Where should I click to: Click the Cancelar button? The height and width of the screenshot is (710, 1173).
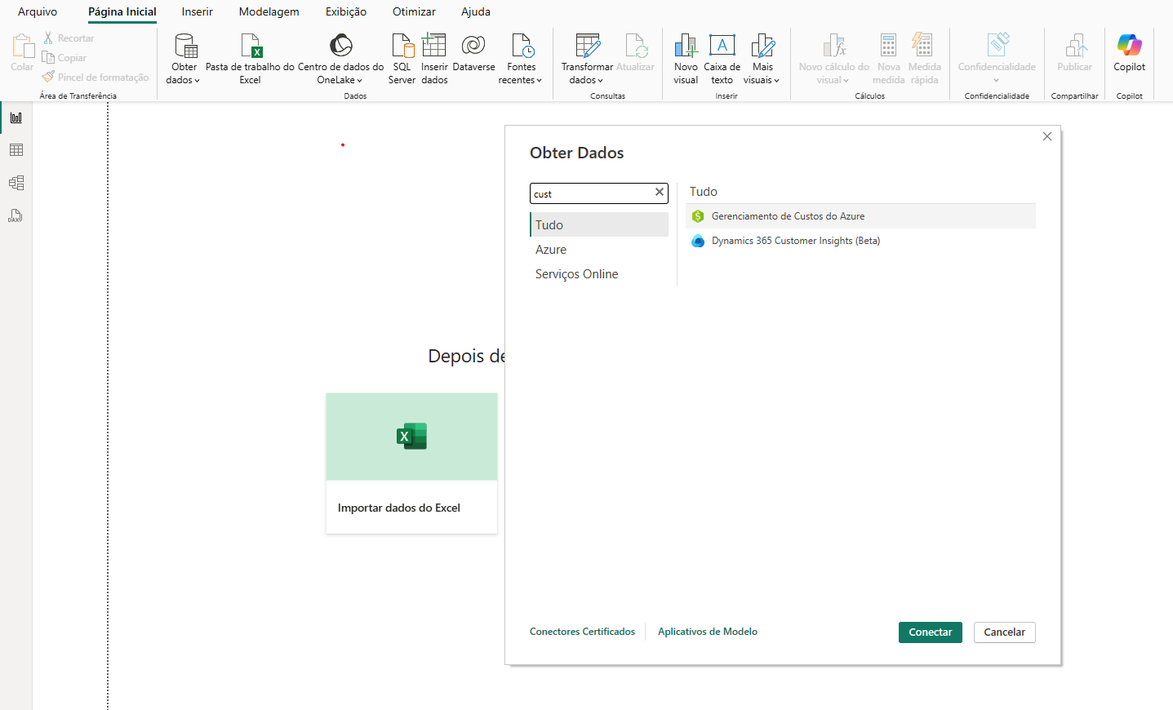(1004, 632)
